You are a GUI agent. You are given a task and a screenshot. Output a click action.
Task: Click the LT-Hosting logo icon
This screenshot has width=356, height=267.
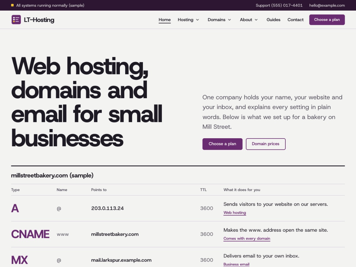click(x=16, y=20)
